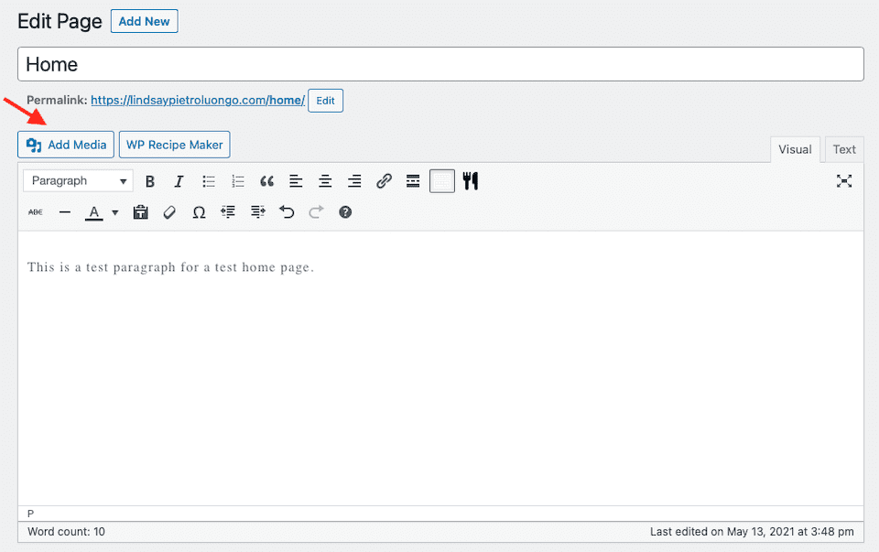Insert or edit a link

point(384,180)
